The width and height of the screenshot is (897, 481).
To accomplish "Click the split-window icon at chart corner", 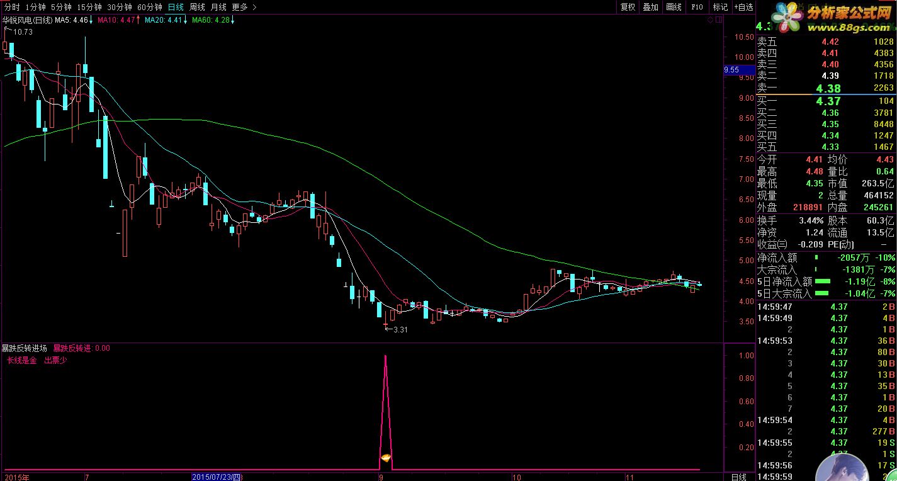I will 719,20.
